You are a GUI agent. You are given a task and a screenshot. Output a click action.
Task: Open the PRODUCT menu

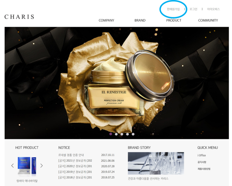[174, 20]
